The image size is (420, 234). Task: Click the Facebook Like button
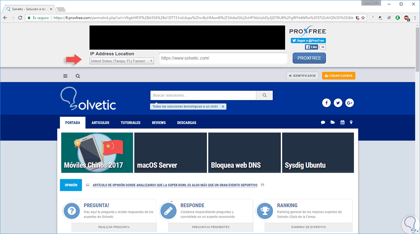[x=311, y=47]
